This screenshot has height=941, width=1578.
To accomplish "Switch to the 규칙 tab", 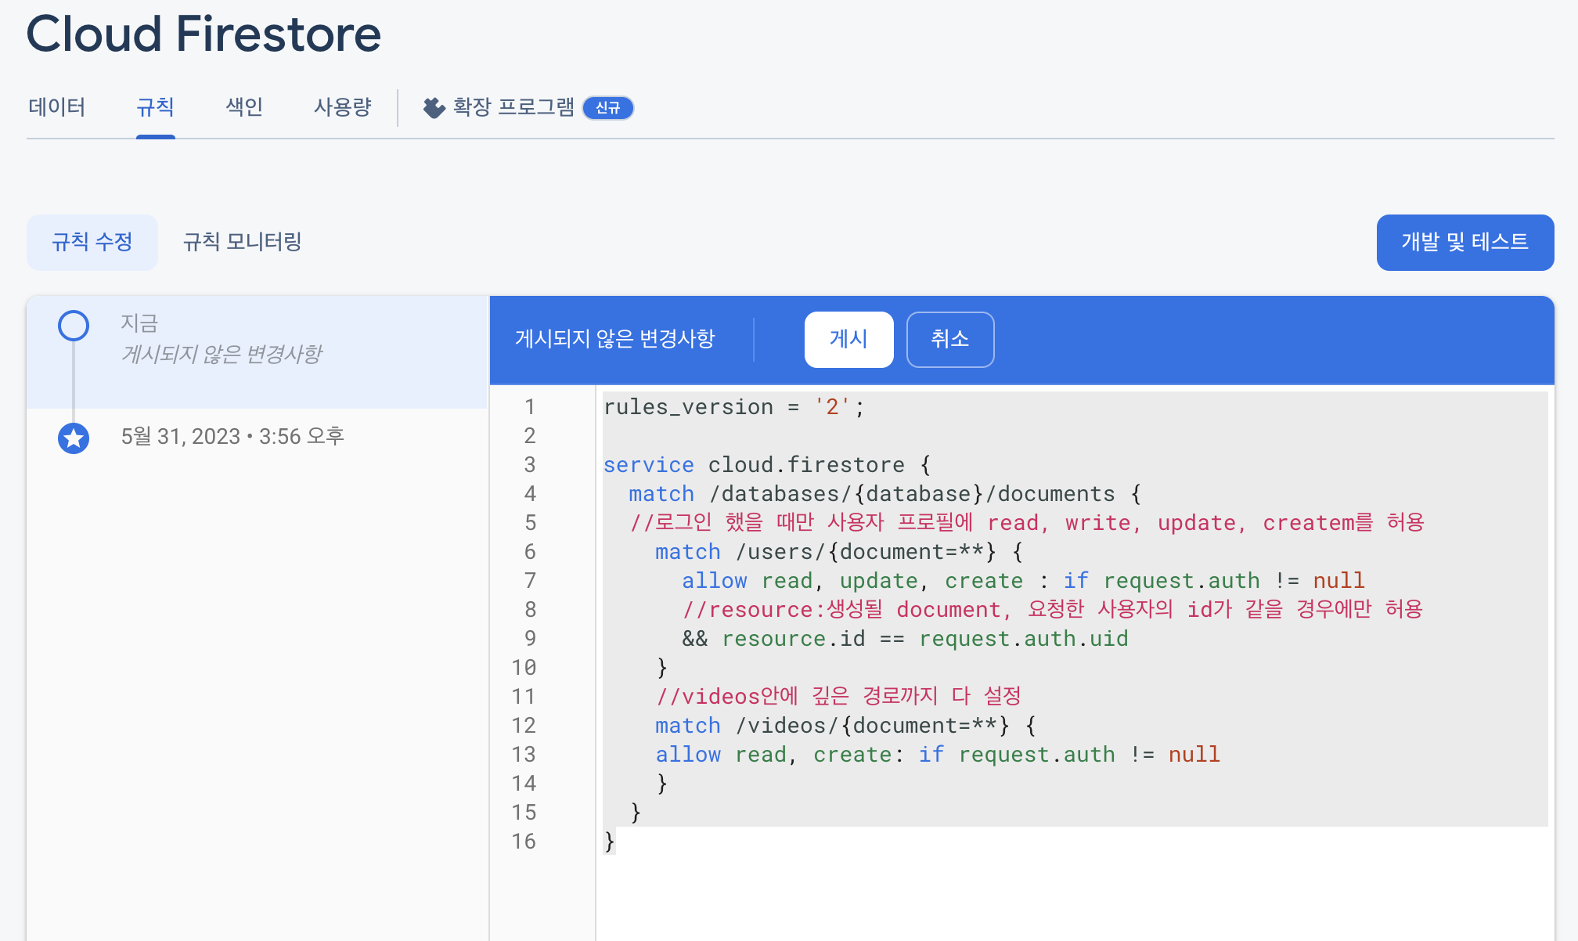I will (155, 107).
